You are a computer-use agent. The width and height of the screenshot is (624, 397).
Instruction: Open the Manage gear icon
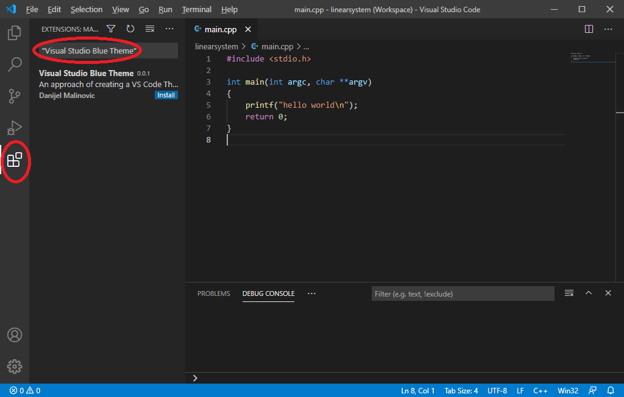15,367
